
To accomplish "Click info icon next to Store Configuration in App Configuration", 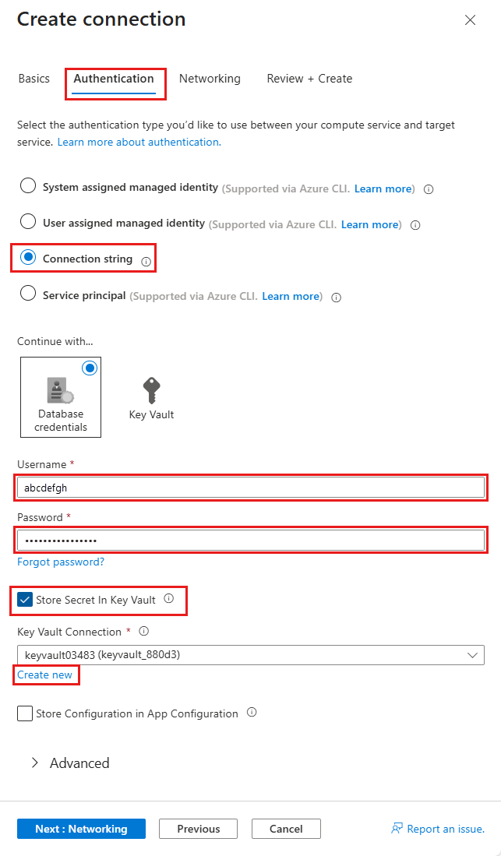I will click(251, 713).
